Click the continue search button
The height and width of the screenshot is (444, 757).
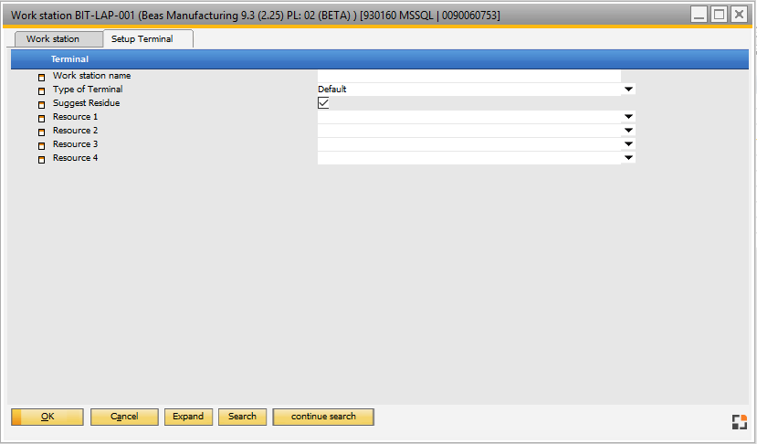coord(323,417)
